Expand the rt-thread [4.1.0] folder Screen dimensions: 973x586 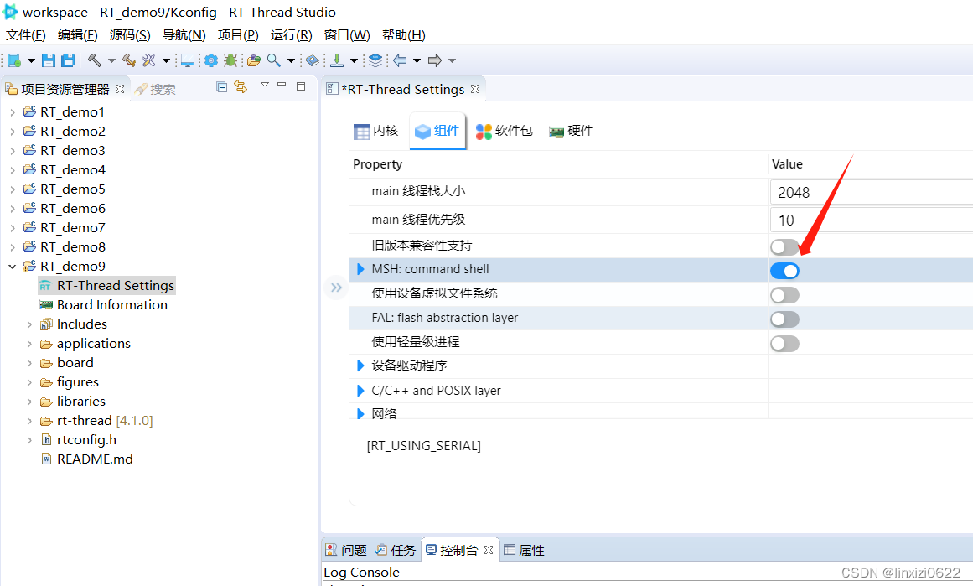tap(29, 421)
